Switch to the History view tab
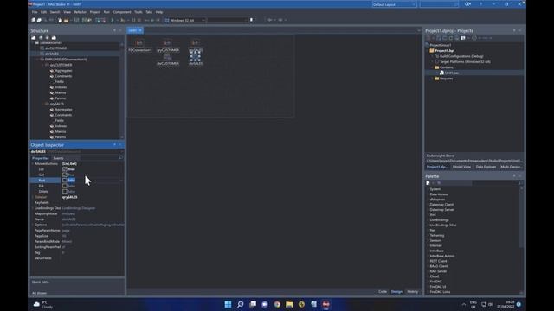 pos(412,292)
